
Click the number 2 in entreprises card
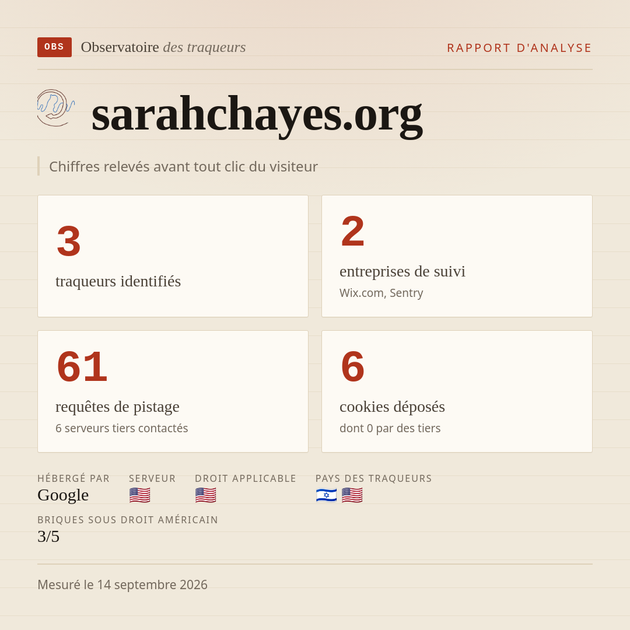tap(353, 232)
